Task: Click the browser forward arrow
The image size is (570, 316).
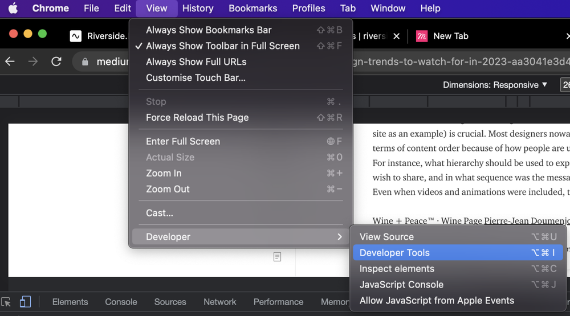Action: point(33,61)
